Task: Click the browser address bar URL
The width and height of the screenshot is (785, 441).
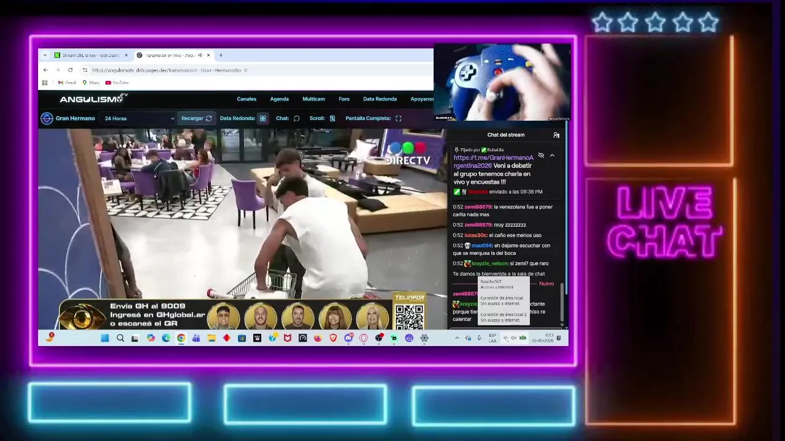Action: tap(169, 70)
